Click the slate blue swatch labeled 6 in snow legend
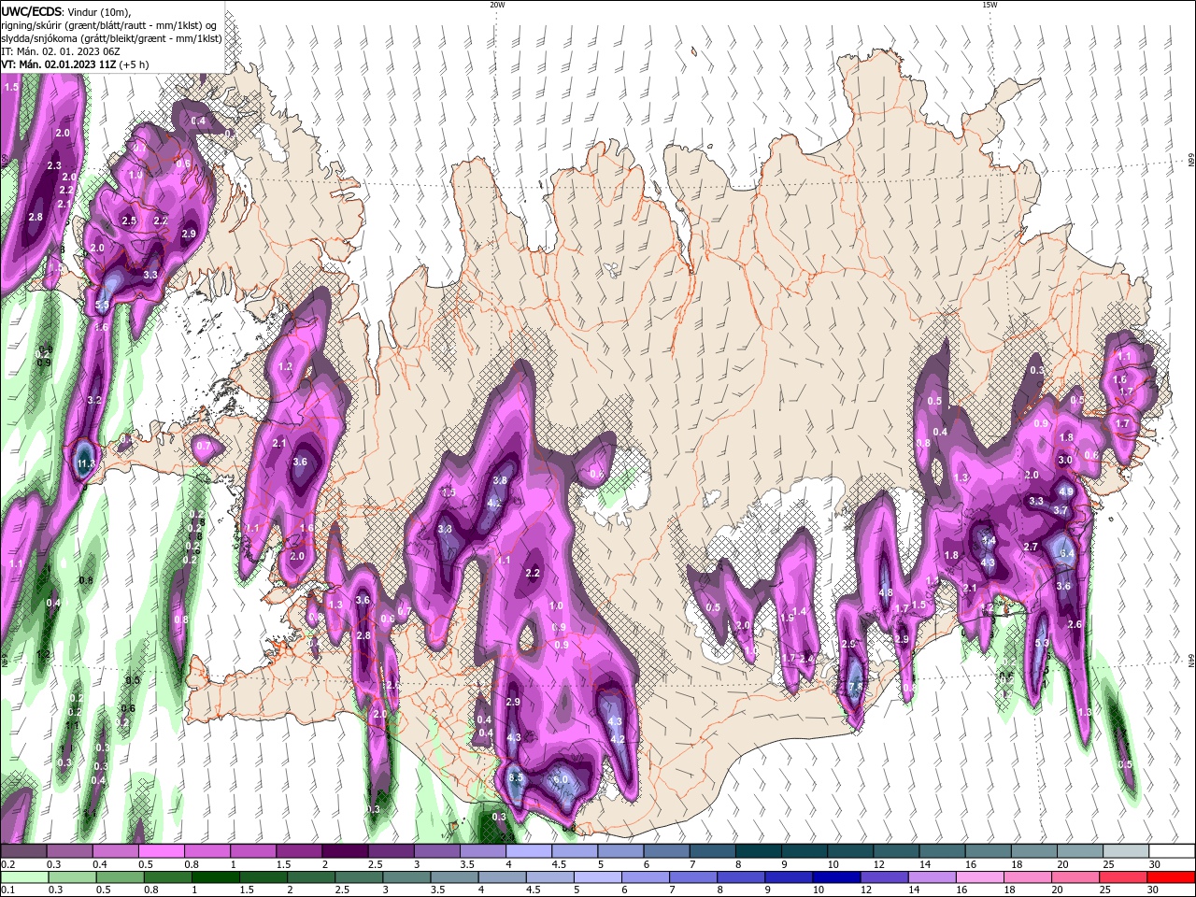Image resolution: width=1196 pixels, height=897 pixels. 666,851
